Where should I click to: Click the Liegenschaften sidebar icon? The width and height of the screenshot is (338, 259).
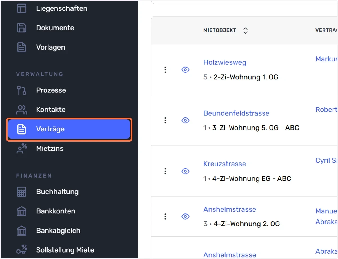[x=22, y=8]
